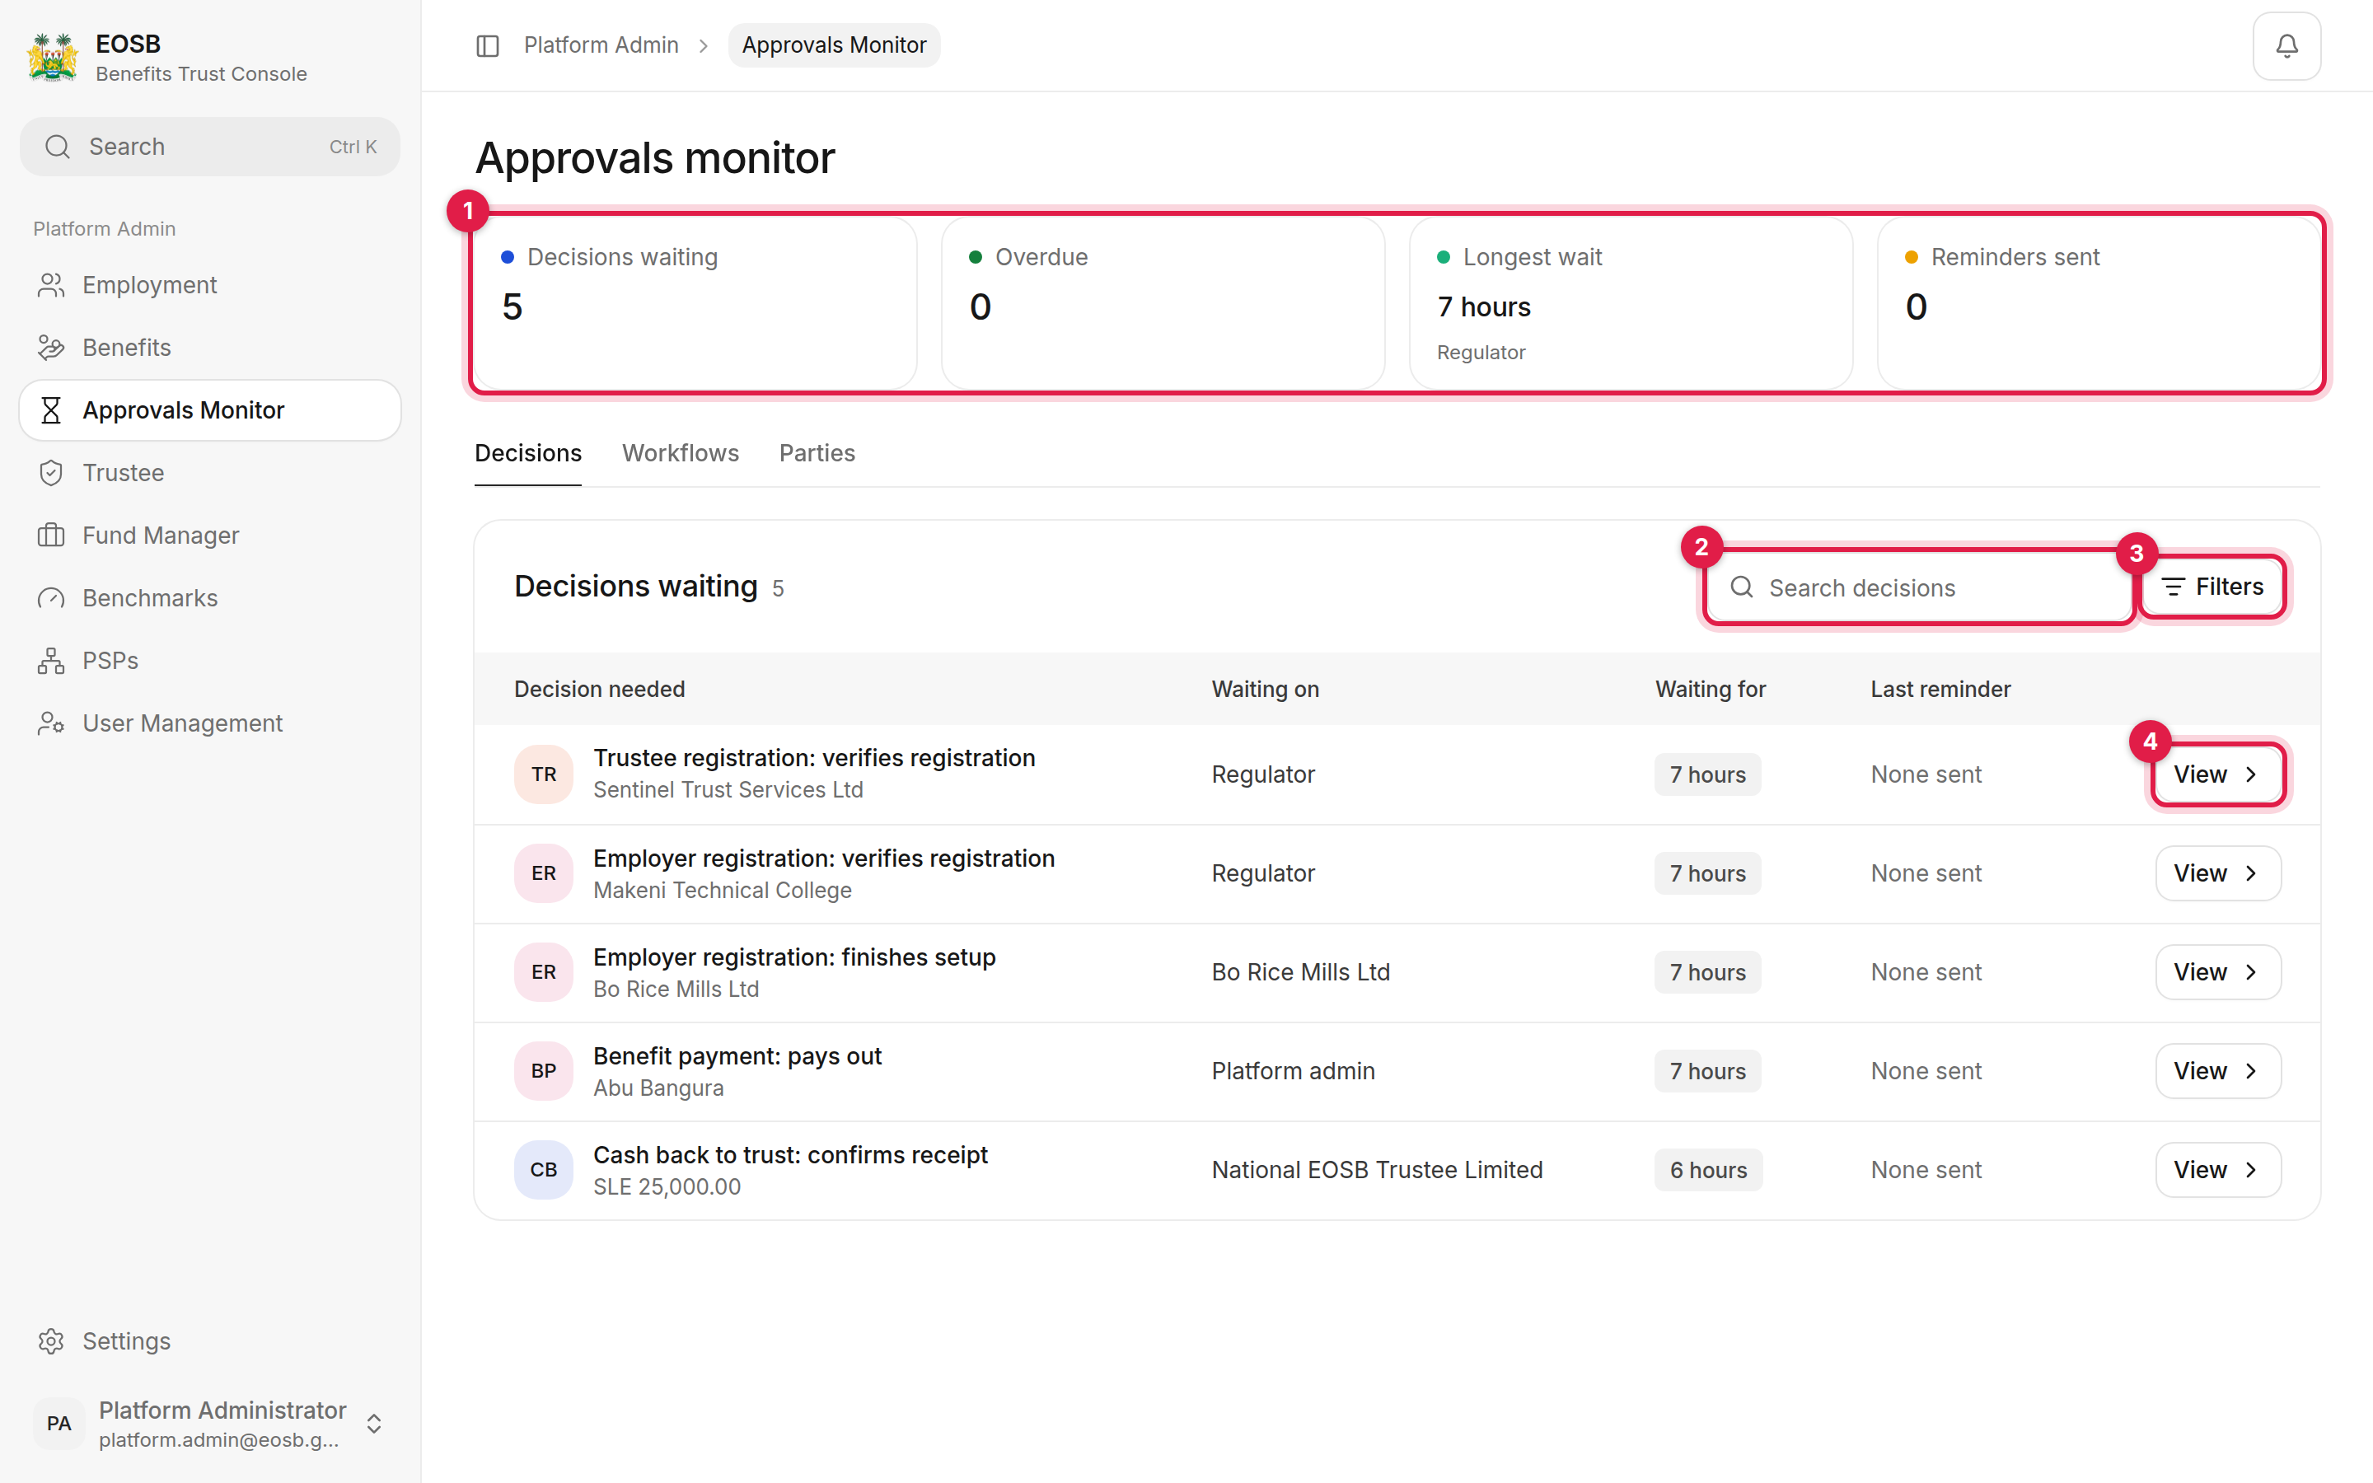Click the TR avatar for Trustee registration
Viewport: 2373px width, 1483px height.
pyautogui.click(x=543, y=774)
